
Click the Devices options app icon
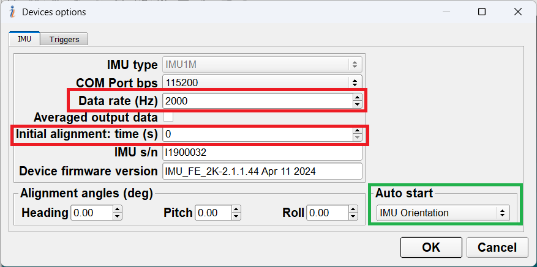click(12, 12)
